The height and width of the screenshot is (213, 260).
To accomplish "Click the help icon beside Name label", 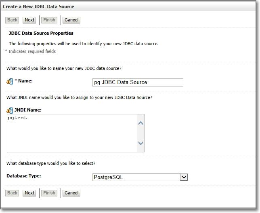I will 10,81.
